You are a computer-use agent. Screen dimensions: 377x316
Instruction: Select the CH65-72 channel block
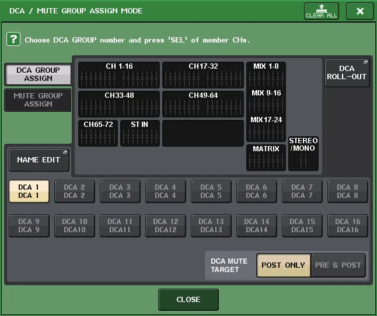(x=98, y=133)
